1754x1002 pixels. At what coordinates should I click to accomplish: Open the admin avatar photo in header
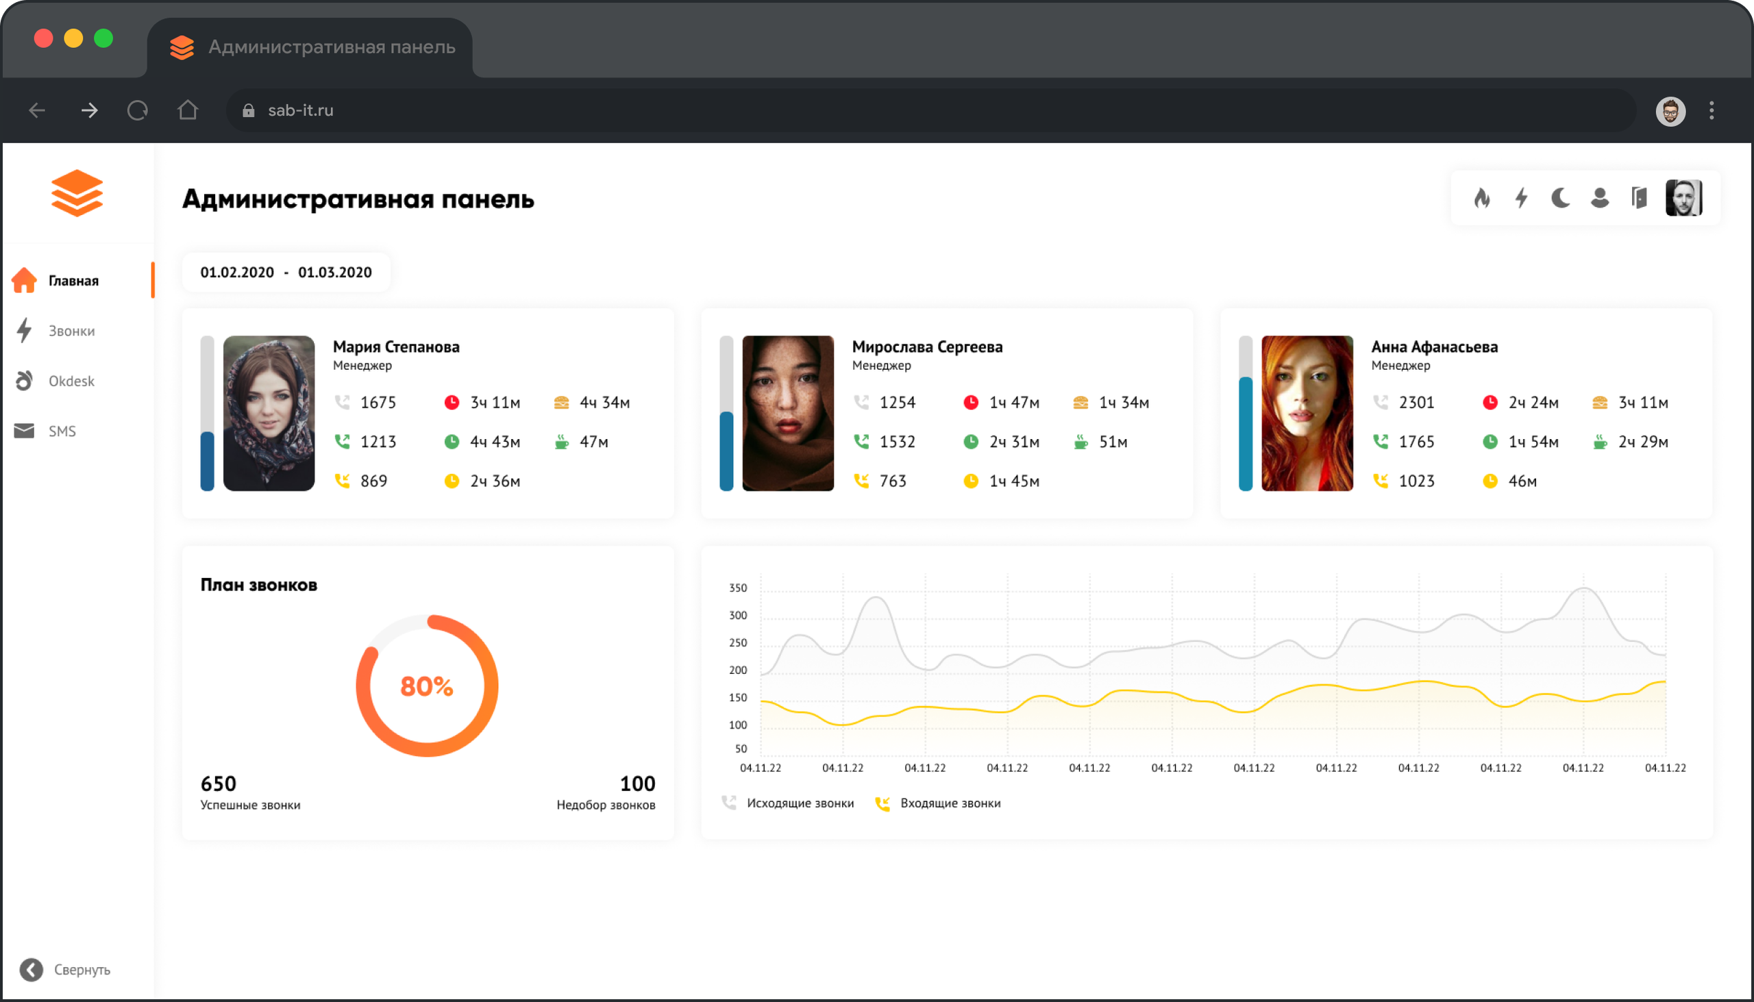[x=1683, y=198]
